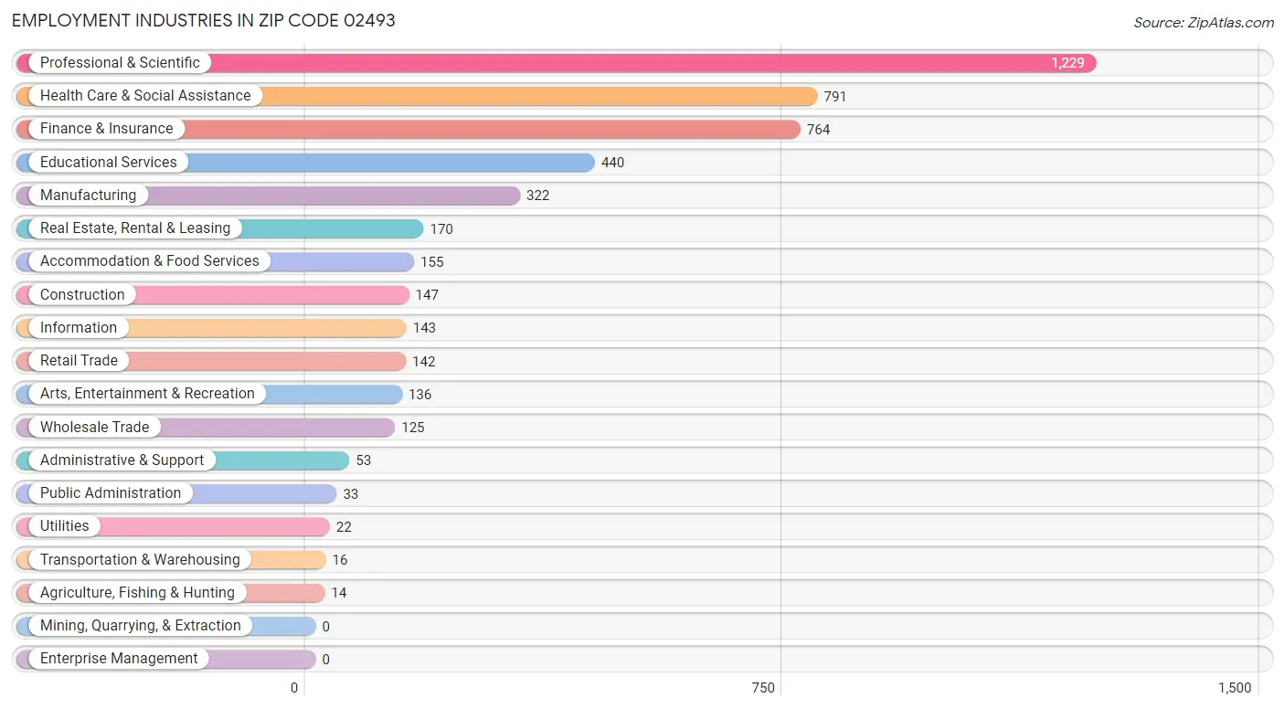
Task: Click the Enterprise Management label
Action: [119, 659]
